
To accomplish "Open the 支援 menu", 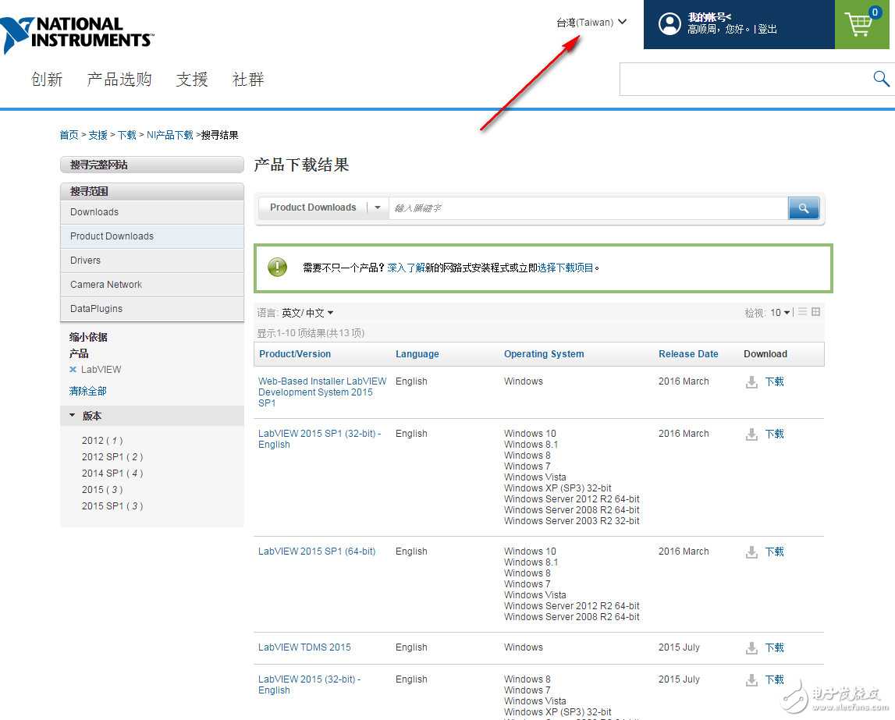I will click(x=192, y=80).
